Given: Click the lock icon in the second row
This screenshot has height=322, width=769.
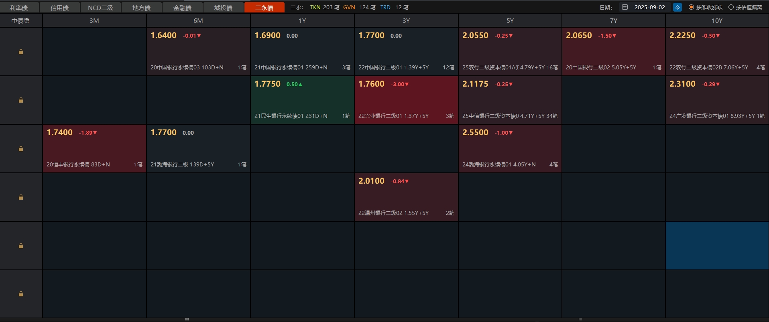Looking at the screenshot, I should pos(21,100).
